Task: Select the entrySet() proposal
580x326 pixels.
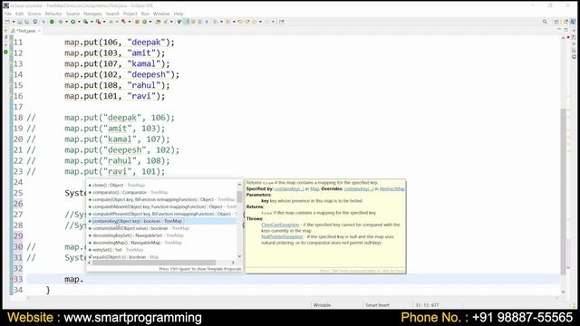Action: tap(162, 250)
